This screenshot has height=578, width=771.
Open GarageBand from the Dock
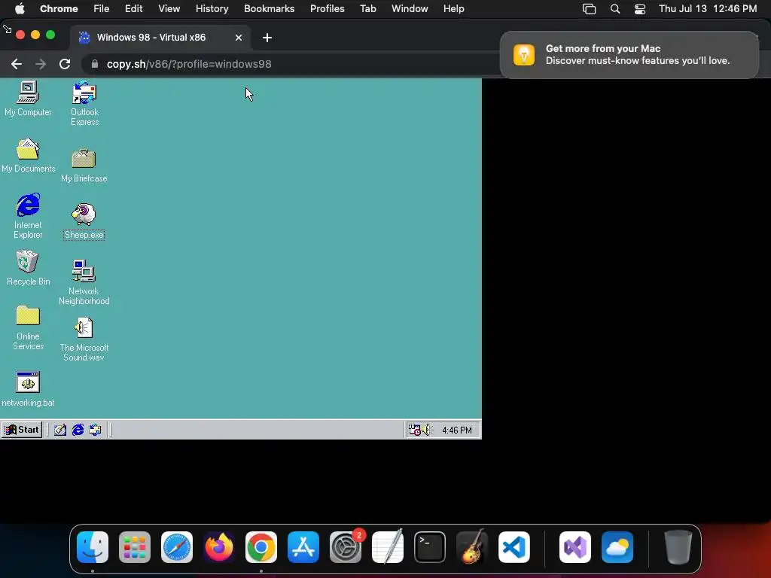point(472,547)
